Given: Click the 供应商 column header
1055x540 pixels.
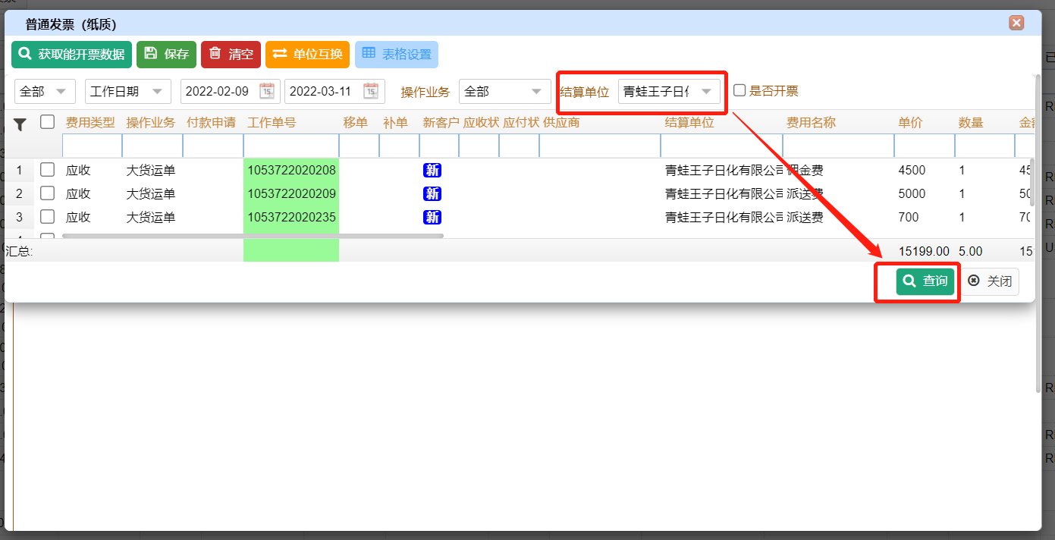Looking at the screenshot, I should (x=561, y=122).
